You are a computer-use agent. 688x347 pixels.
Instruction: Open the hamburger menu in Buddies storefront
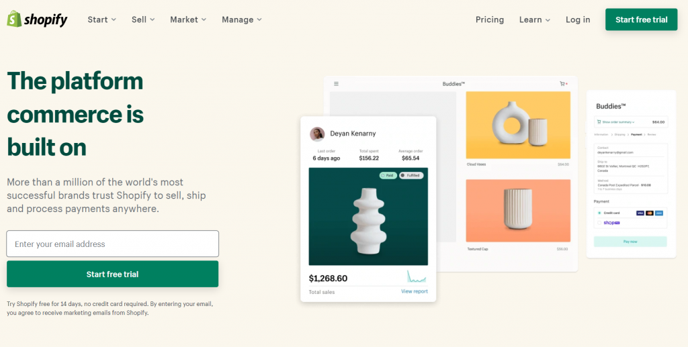point(336,84)
